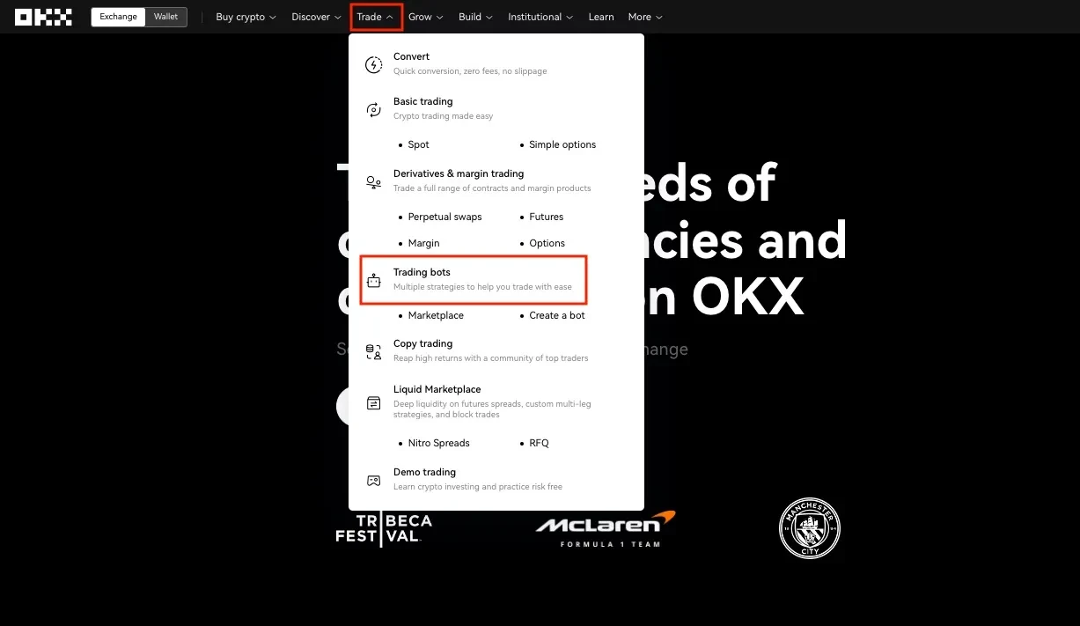Switch back to the Exchange view
This screenshot has width=1080, height=626.
(x=117, y=16)
